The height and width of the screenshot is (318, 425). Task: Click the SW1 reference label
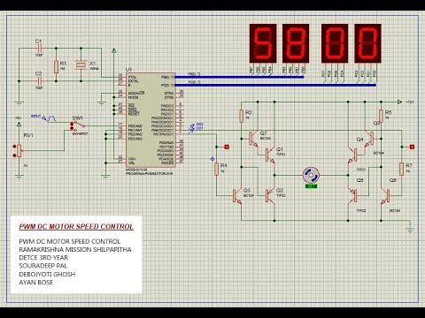[78, 118]
